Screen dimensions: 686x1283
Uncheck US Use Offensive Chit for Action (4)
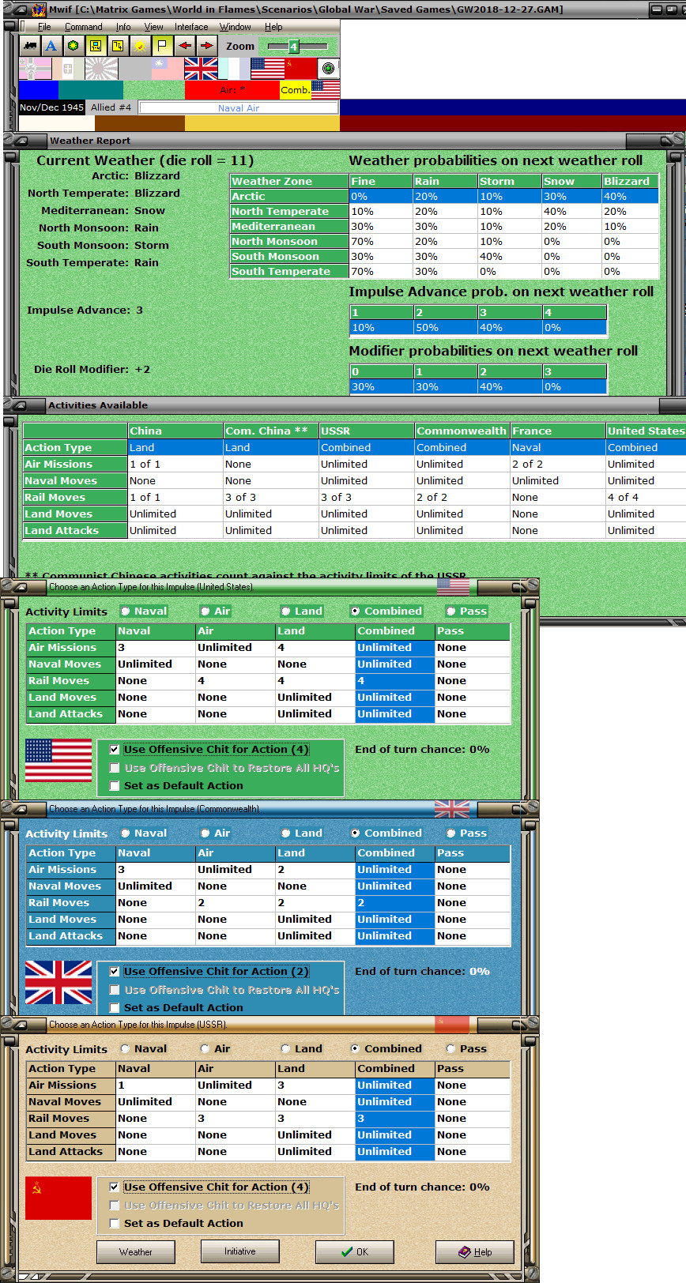coord(115,749)
